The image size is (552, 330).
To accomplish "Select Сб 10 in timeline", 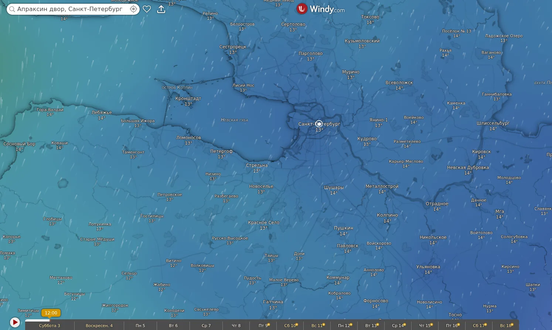I will 290,326.
